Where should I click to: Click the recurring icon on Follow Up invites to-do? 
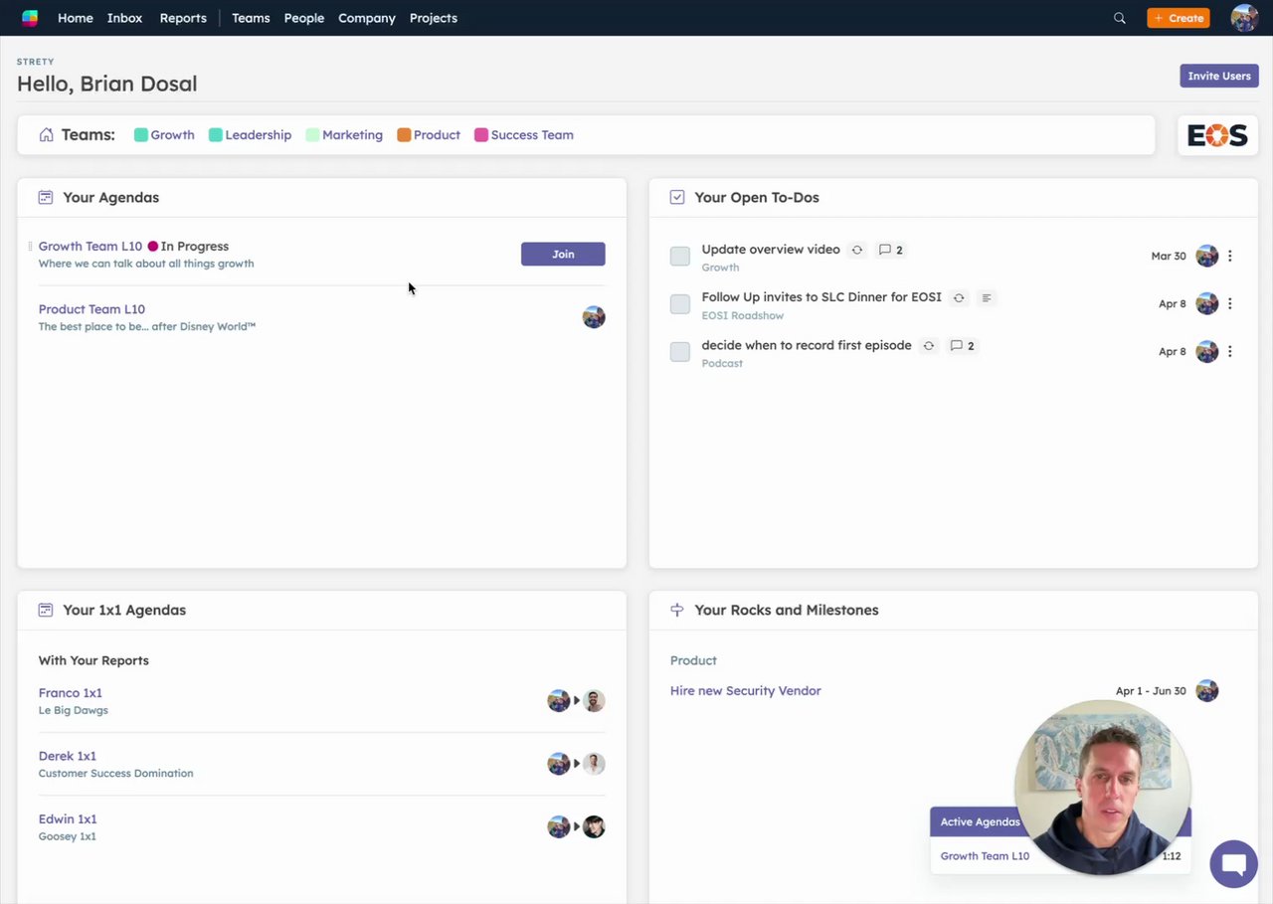(x=959, y=297)
